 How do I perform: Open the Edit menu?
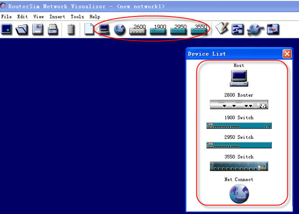point(23,17)
